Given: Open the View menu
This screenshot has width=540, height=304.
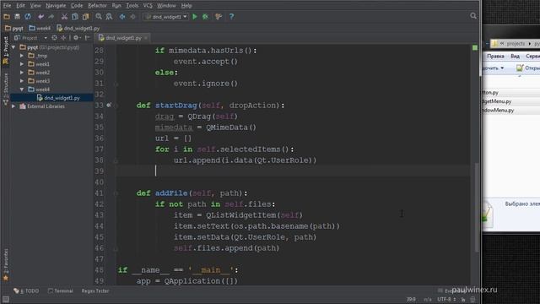Looking at the screenshot, I should coord(35,6).
